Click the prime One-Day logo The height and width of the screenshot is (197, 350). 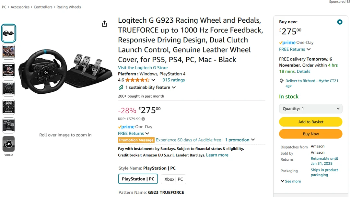126,127
